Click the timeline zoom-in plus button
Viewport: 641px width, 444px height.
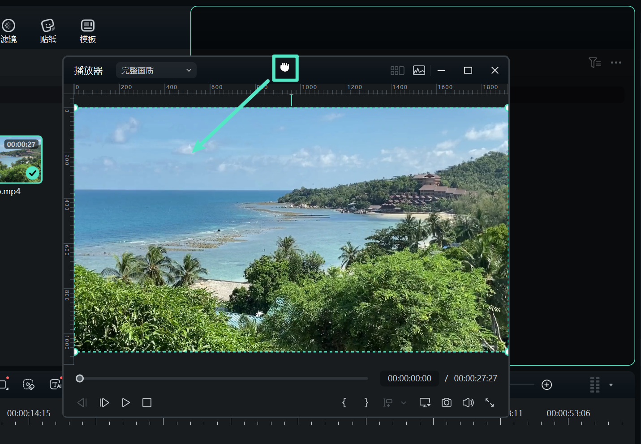click(546, 385)
